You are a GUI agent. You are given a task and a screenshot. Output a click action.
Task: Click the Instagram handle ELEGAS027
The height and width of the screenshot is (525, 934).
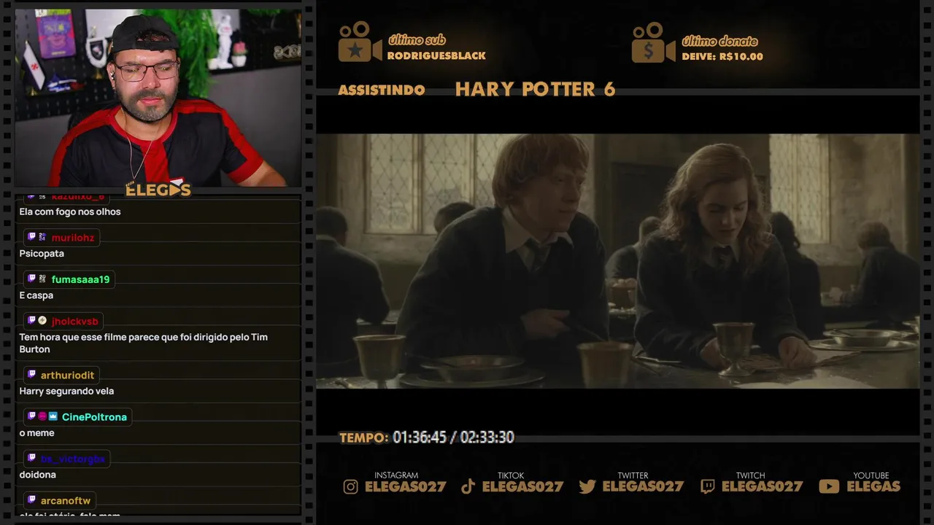(405, 487)
